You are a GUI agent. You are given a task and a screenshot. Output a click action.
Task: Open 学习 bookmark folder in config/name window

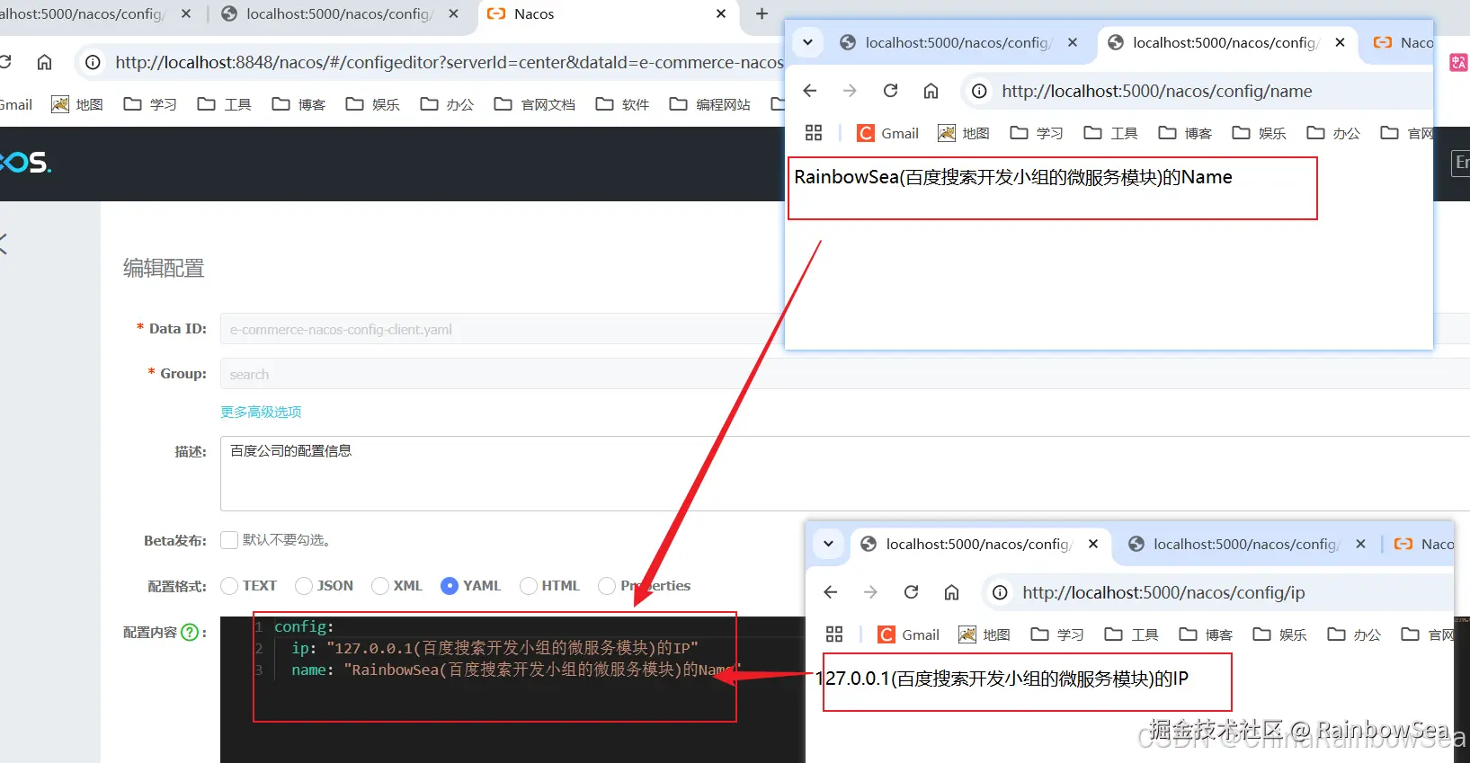(1037, 133)
